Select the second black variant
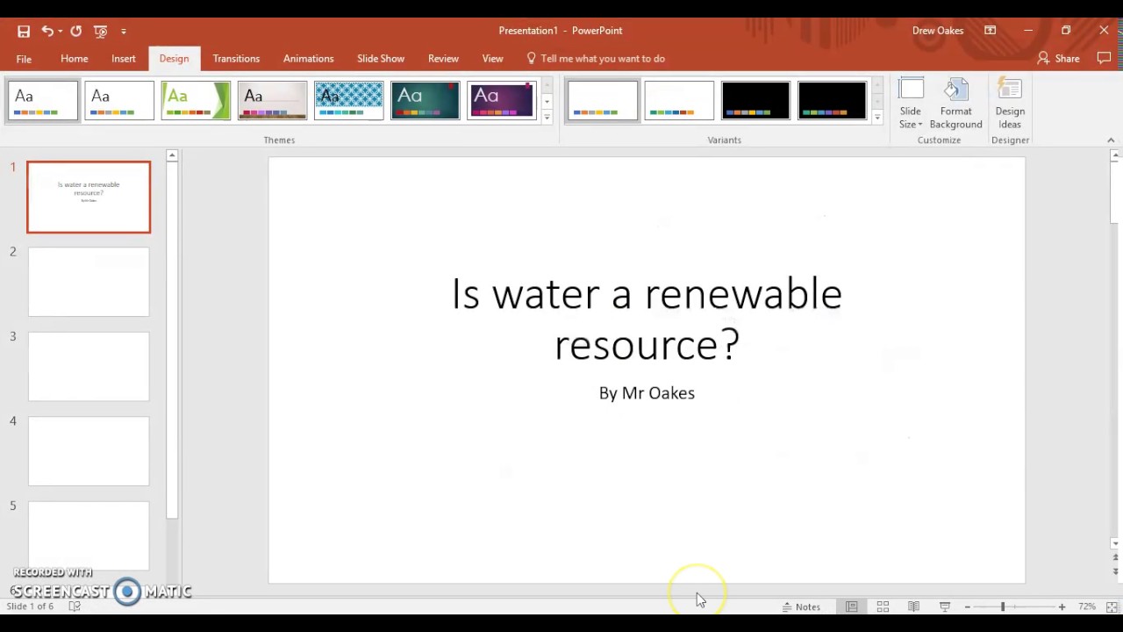Image resolution: width=1123 pixels, height=632 pixels. pos(832,101)
